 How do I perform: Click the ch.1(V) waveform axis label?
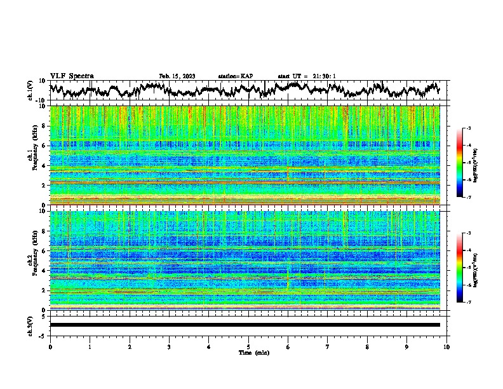point(30,90)
